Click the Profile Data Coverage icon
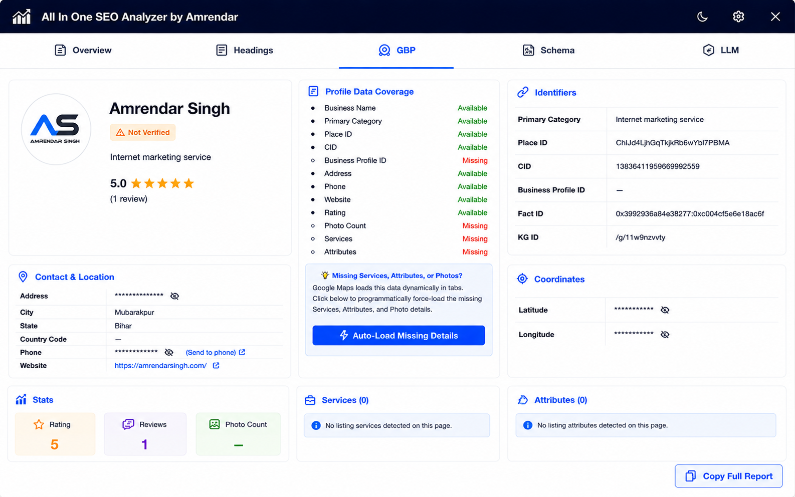The image size is (795, 497). pos(313,91)
